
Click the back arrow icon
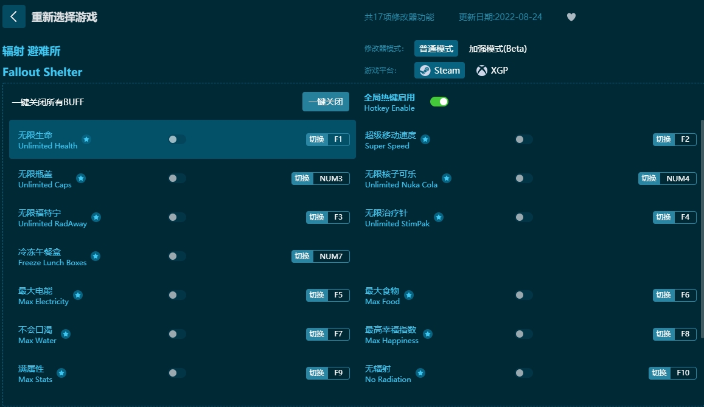[x=13, y=16]
